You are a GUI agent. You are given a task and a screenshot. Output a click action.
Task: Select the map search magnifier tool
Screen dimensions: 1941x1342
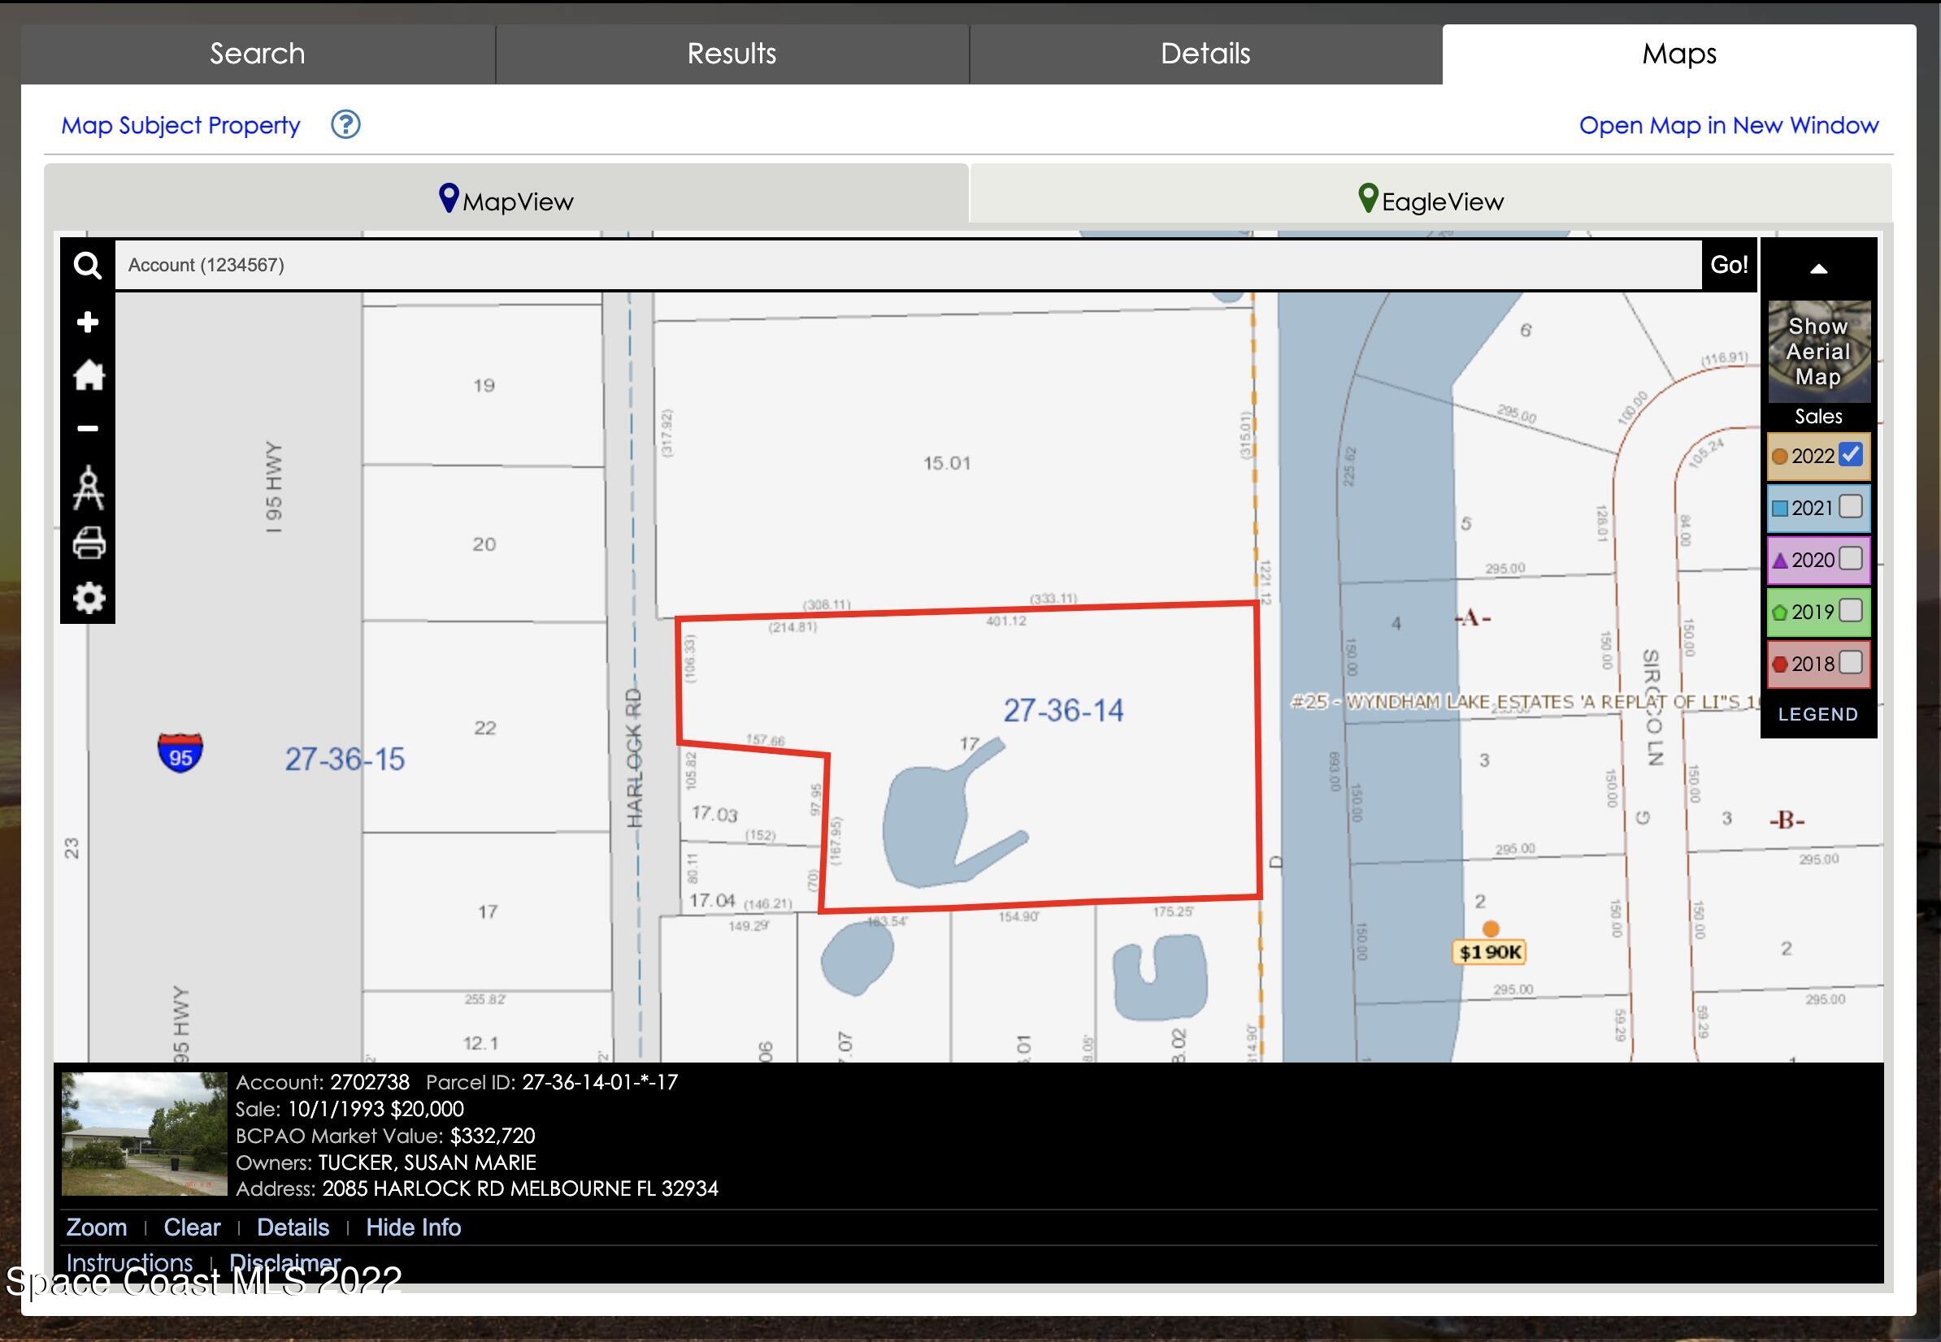(89, 266)
